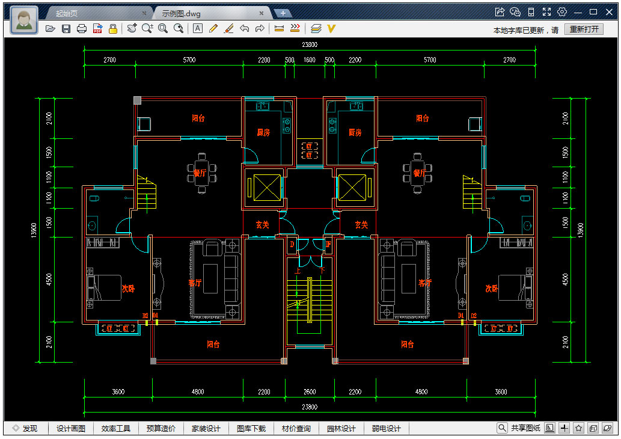Click the 23800 dimension at top

(x=310, y=45)
